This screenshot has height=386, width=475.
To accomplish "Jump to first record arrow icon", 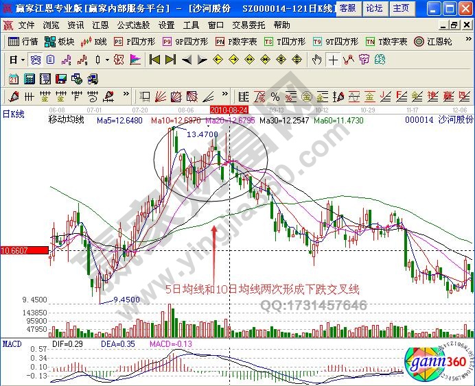I will [x=154, y=60].
